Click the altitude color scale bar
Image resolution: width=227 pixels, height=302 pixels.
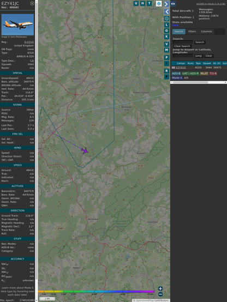coord(96,292)
